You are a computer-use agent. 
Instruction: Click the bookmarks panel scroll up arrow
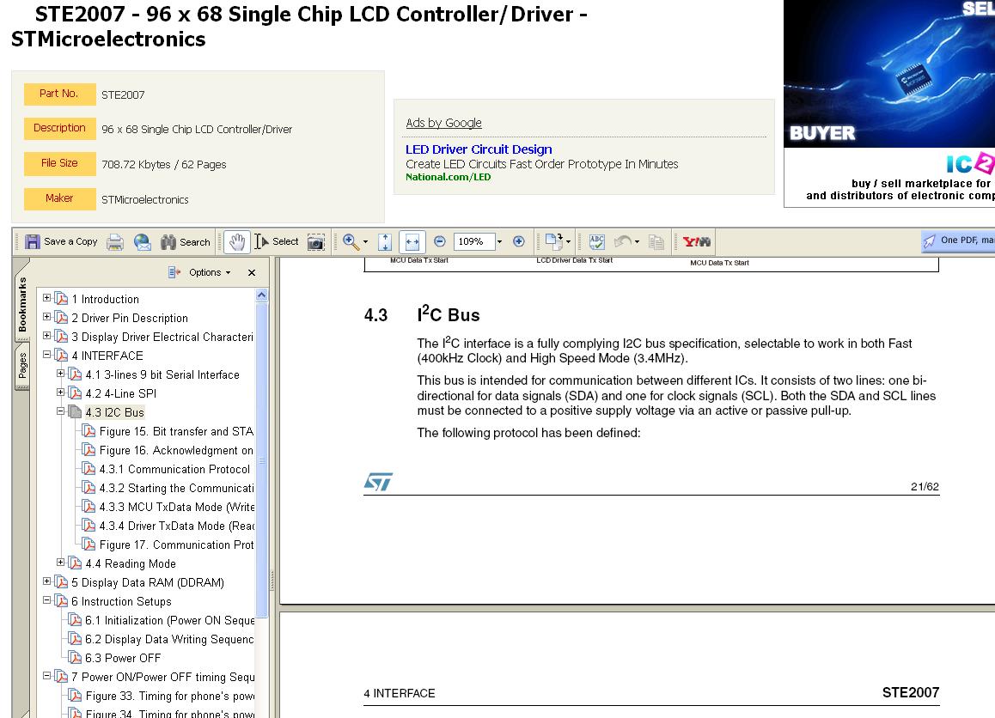click(261, 295)
